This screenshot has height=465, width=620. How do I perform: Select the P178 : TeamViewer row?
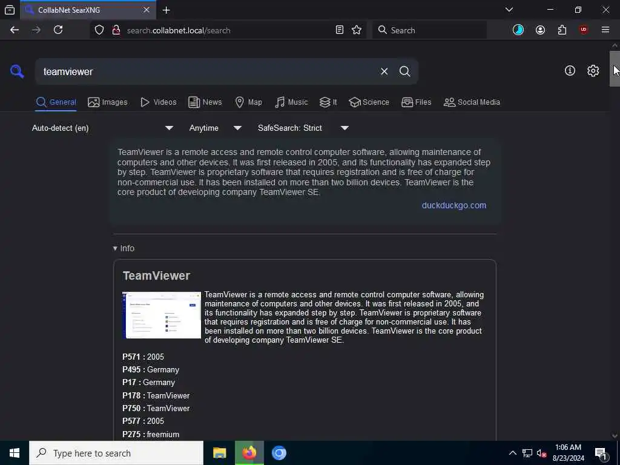[x=156, y=395]
